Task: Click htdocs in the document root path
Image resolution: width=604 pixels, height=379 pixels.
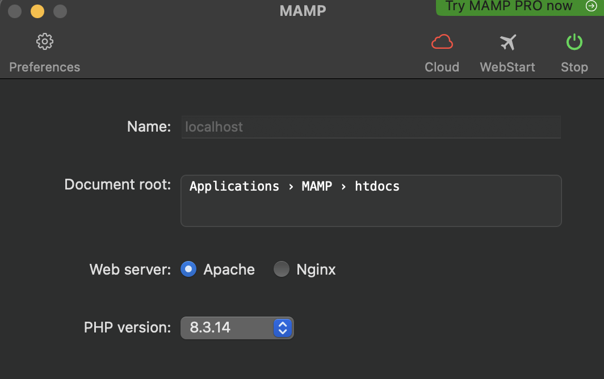Action: 377,186
